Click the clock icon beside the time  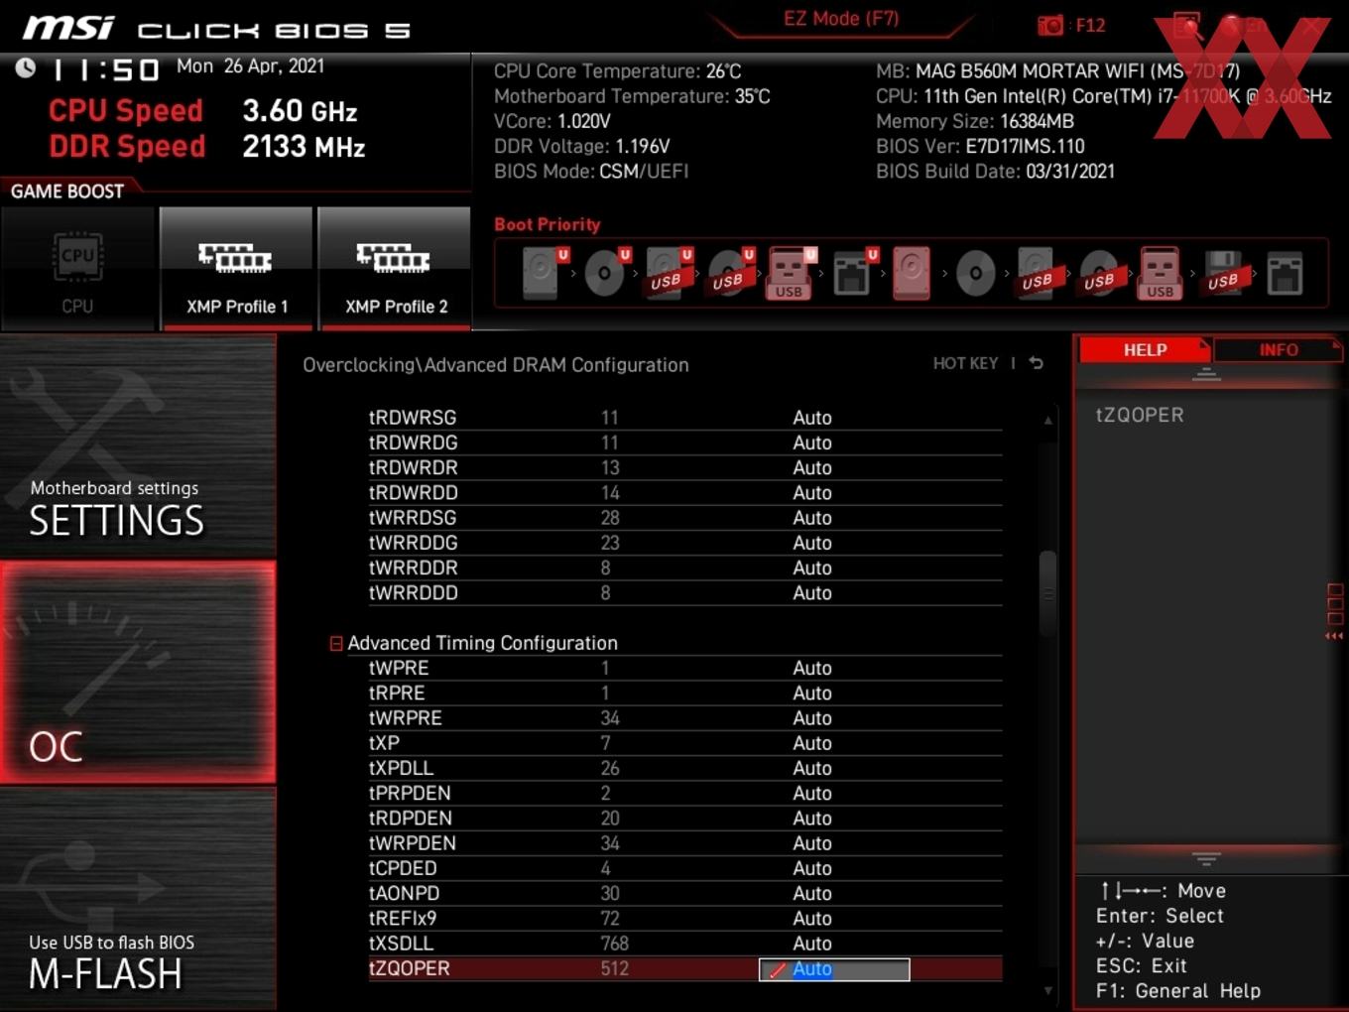click(26, 67)
